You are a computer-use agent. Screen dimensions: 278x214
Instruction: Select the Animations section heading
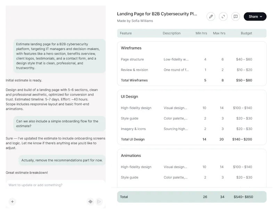tap(131, 156)
